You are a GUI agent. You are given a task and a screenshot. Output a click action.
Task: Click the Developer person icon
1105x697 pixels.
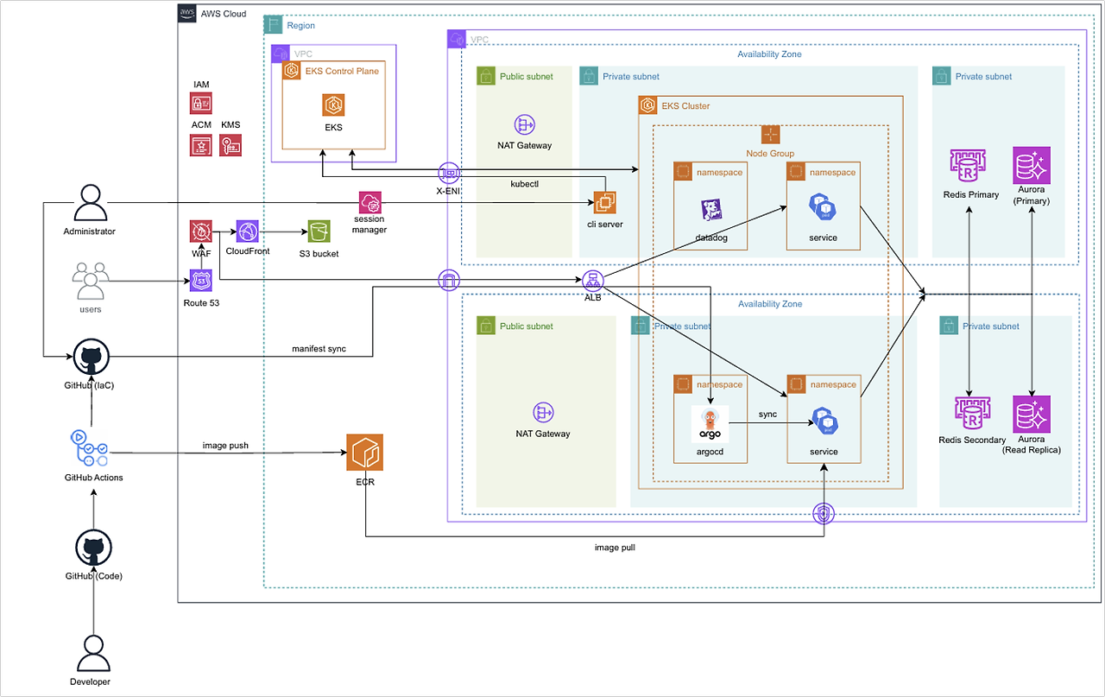point(94,654)
